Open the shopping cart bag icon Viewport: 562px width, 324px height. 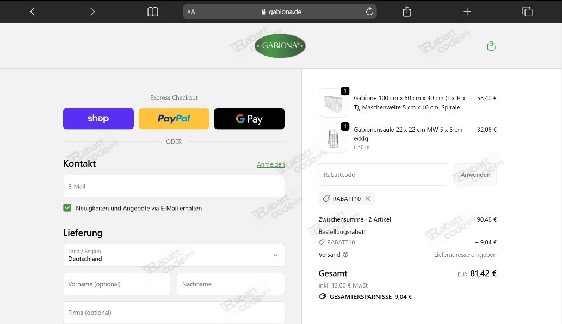tap(491, 46)
